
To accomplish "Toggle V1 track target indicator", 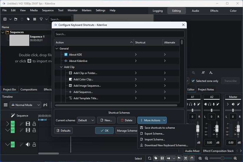I will (x=13, y=130).
